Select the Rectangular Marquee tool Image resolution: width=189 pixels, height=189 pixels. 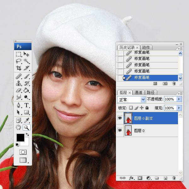(x=19, y=54)
